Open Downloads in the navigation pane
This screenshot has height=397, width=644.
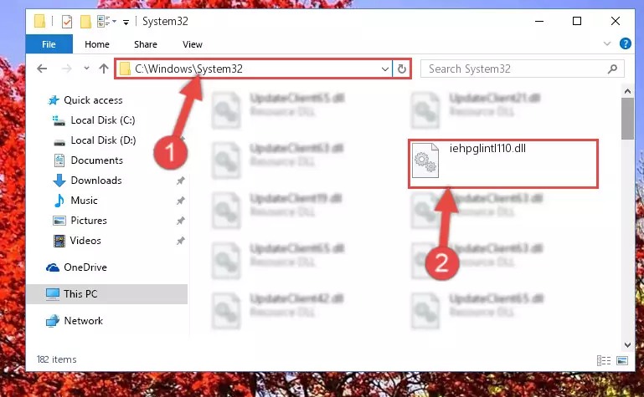pos(96,181)
